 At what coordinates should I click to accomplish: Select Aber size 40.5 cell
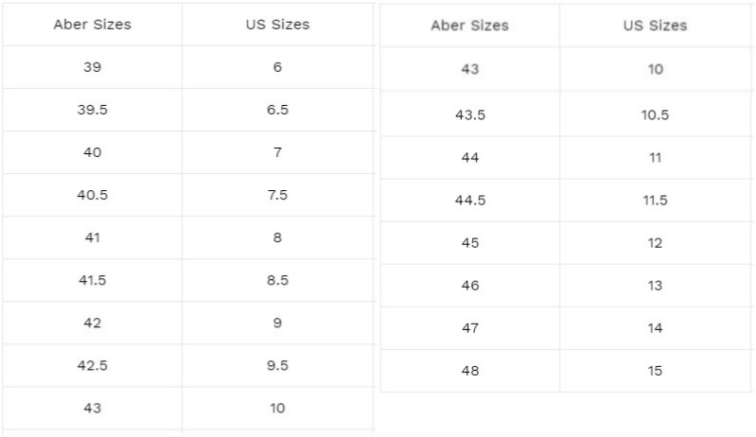(92, 195)
